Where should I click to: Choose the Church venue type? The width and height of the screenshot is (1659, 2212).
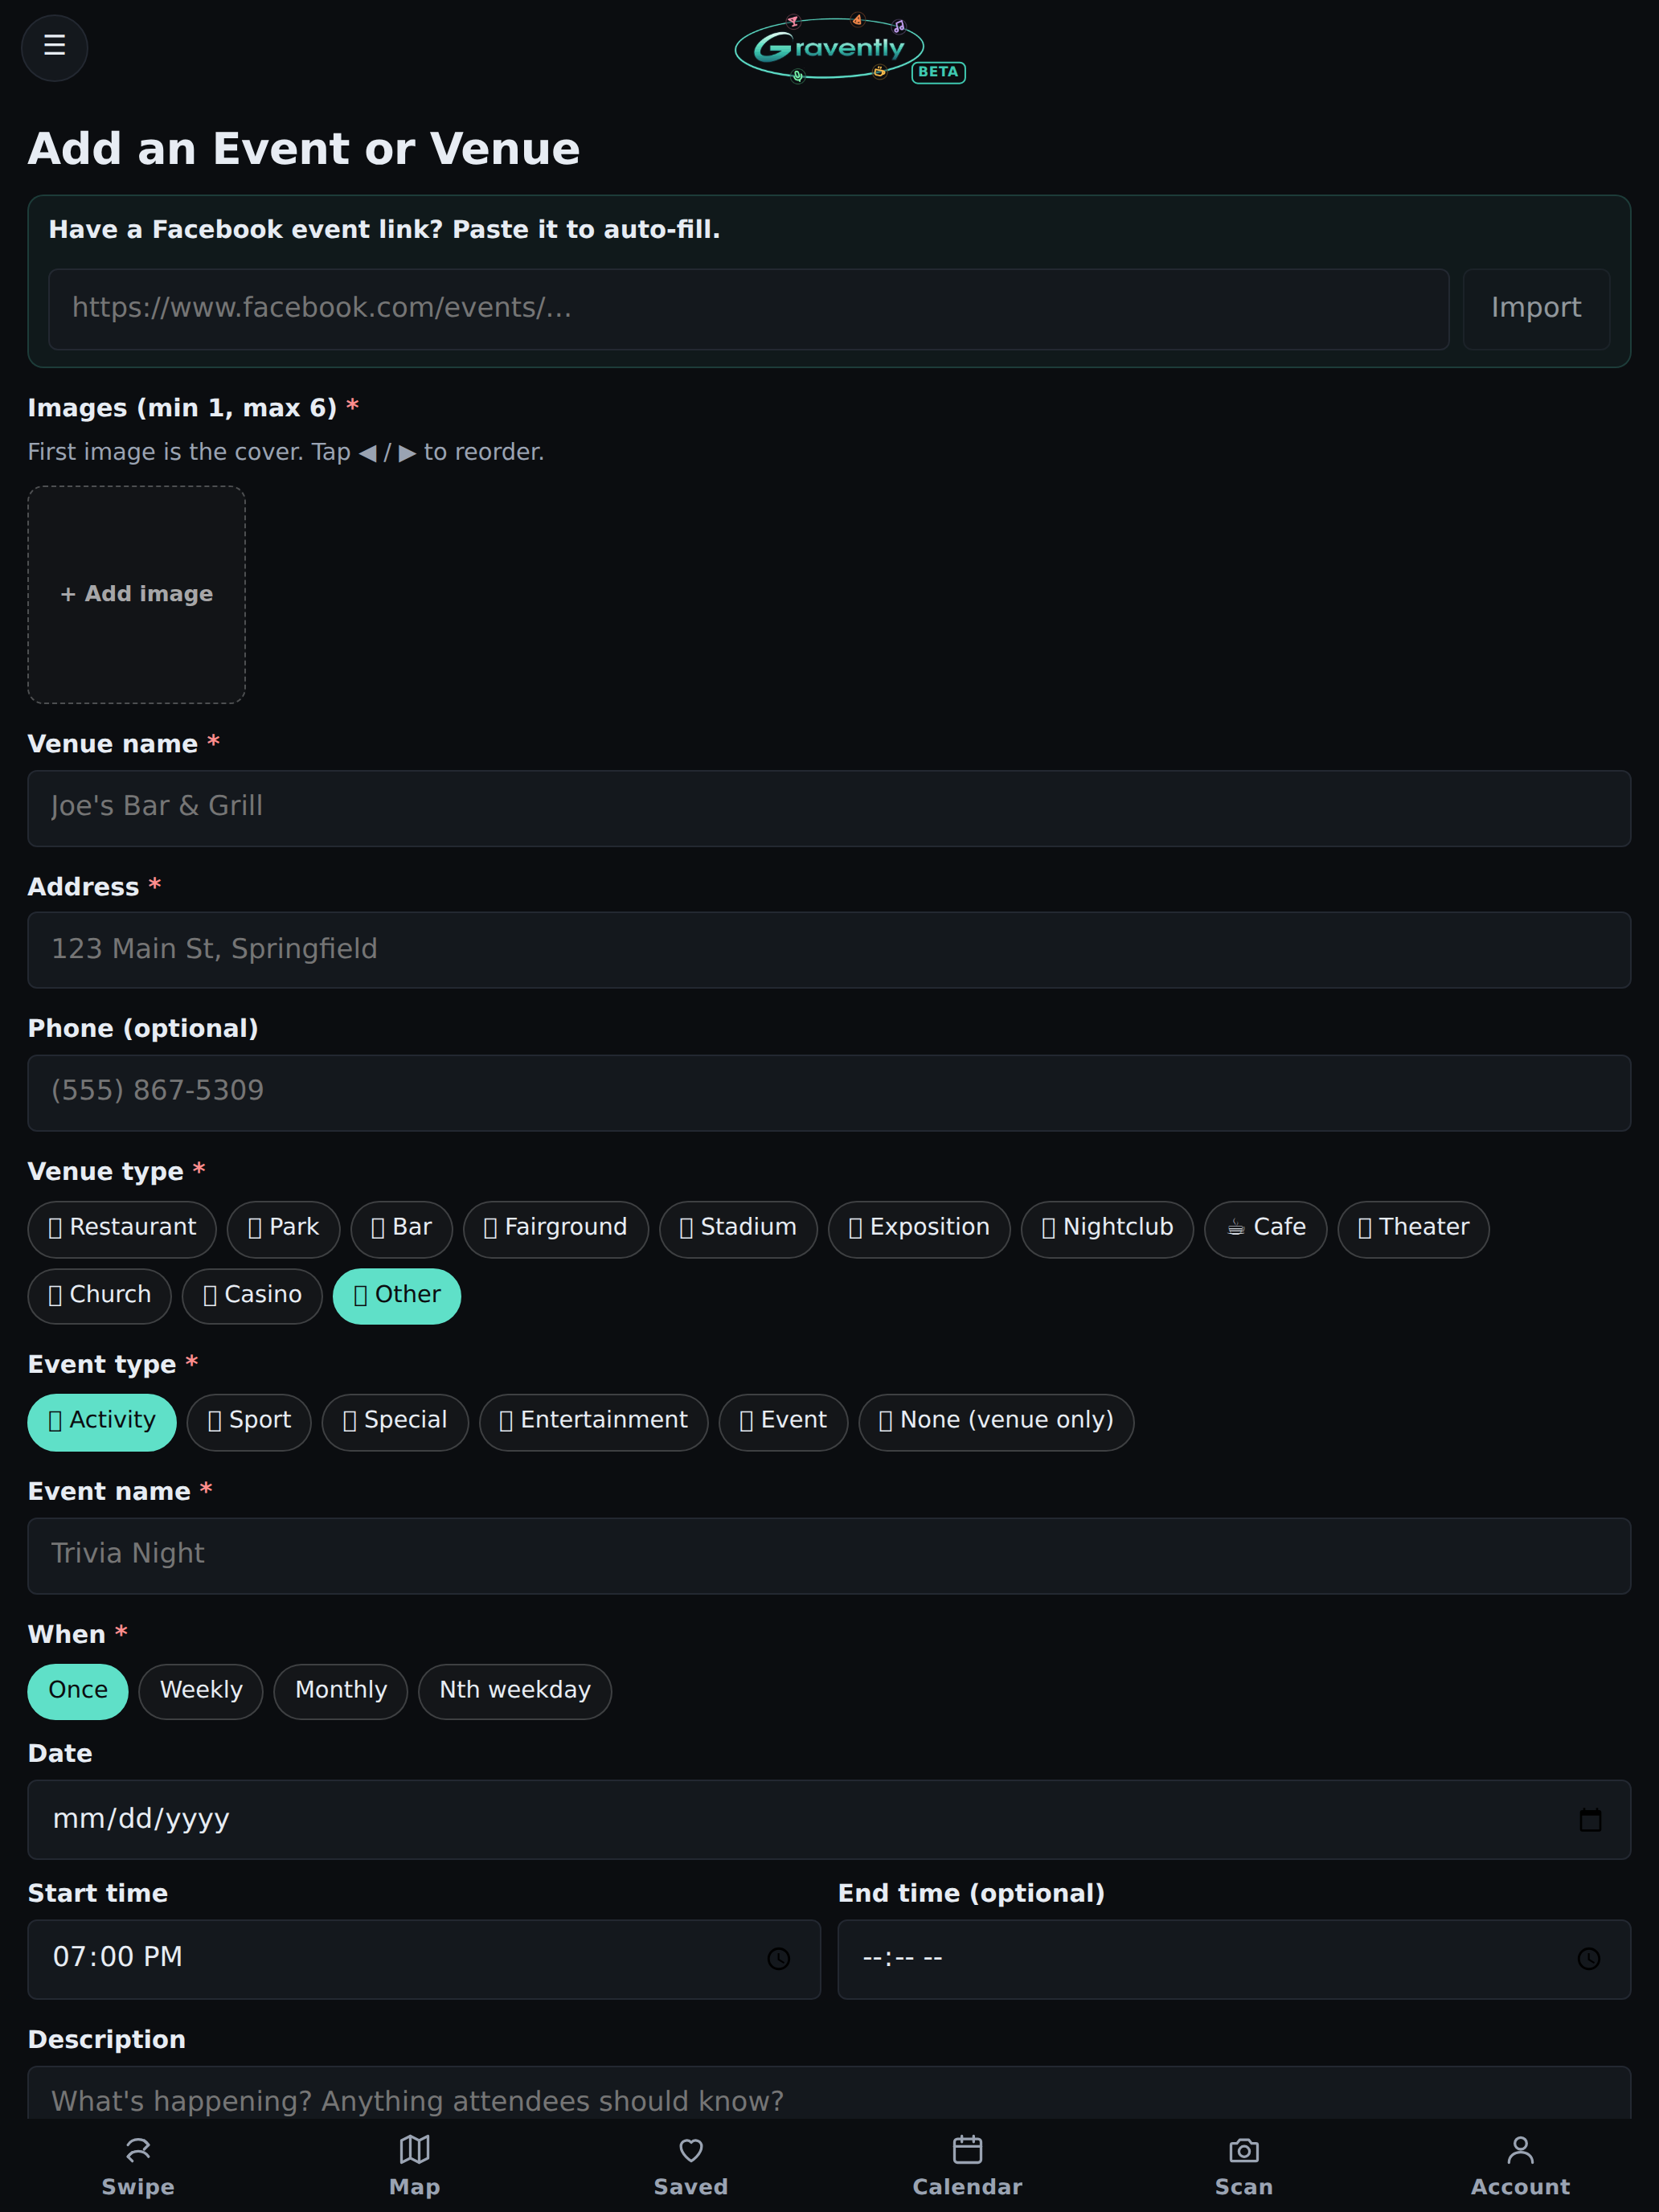pyautogui.click(x=99, y=1296)
